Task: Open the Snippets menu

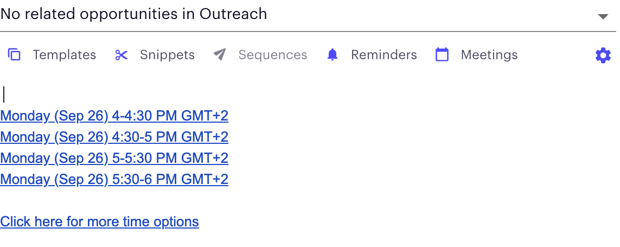Action: click(x=167, y=55)
